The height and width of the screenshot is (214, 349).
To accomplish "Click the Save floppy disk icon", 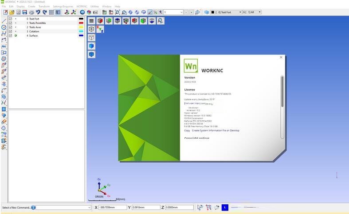I will pos(25,12).
